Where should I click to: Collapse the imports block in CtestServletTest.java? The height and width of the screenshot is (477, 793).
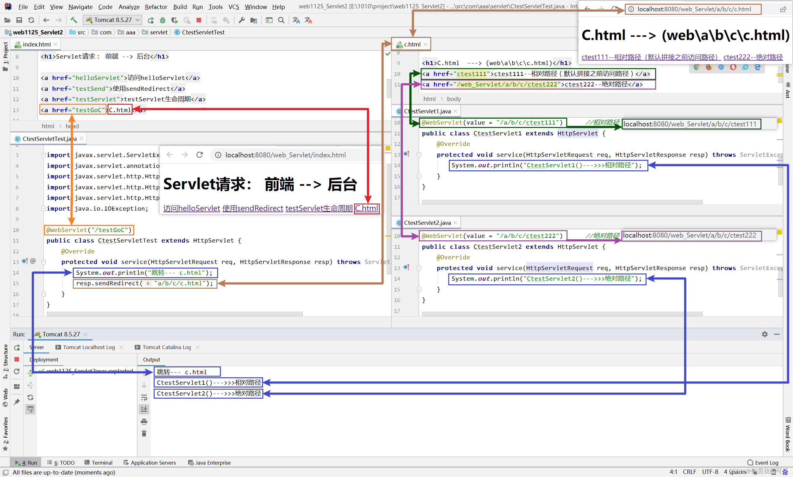pyautogui.click(x=43, y=155)
